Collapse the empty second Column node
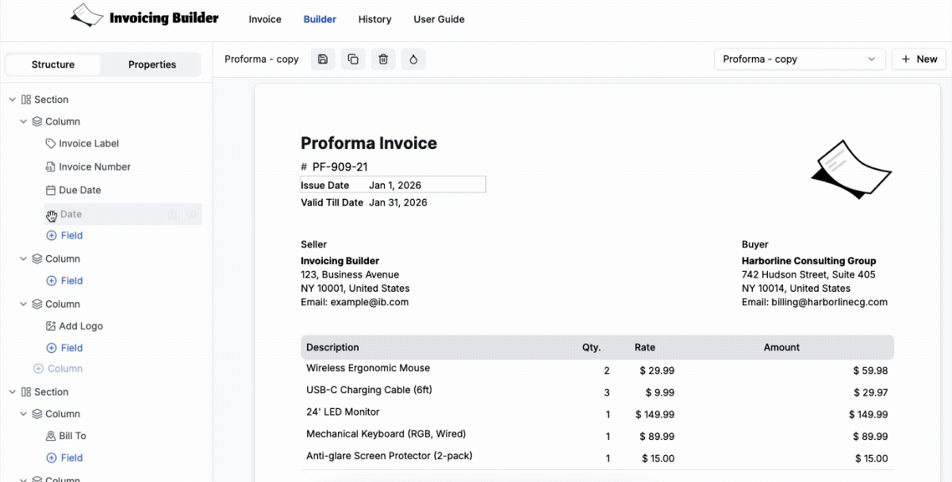952x482 pixels. (x=24, y=259)
